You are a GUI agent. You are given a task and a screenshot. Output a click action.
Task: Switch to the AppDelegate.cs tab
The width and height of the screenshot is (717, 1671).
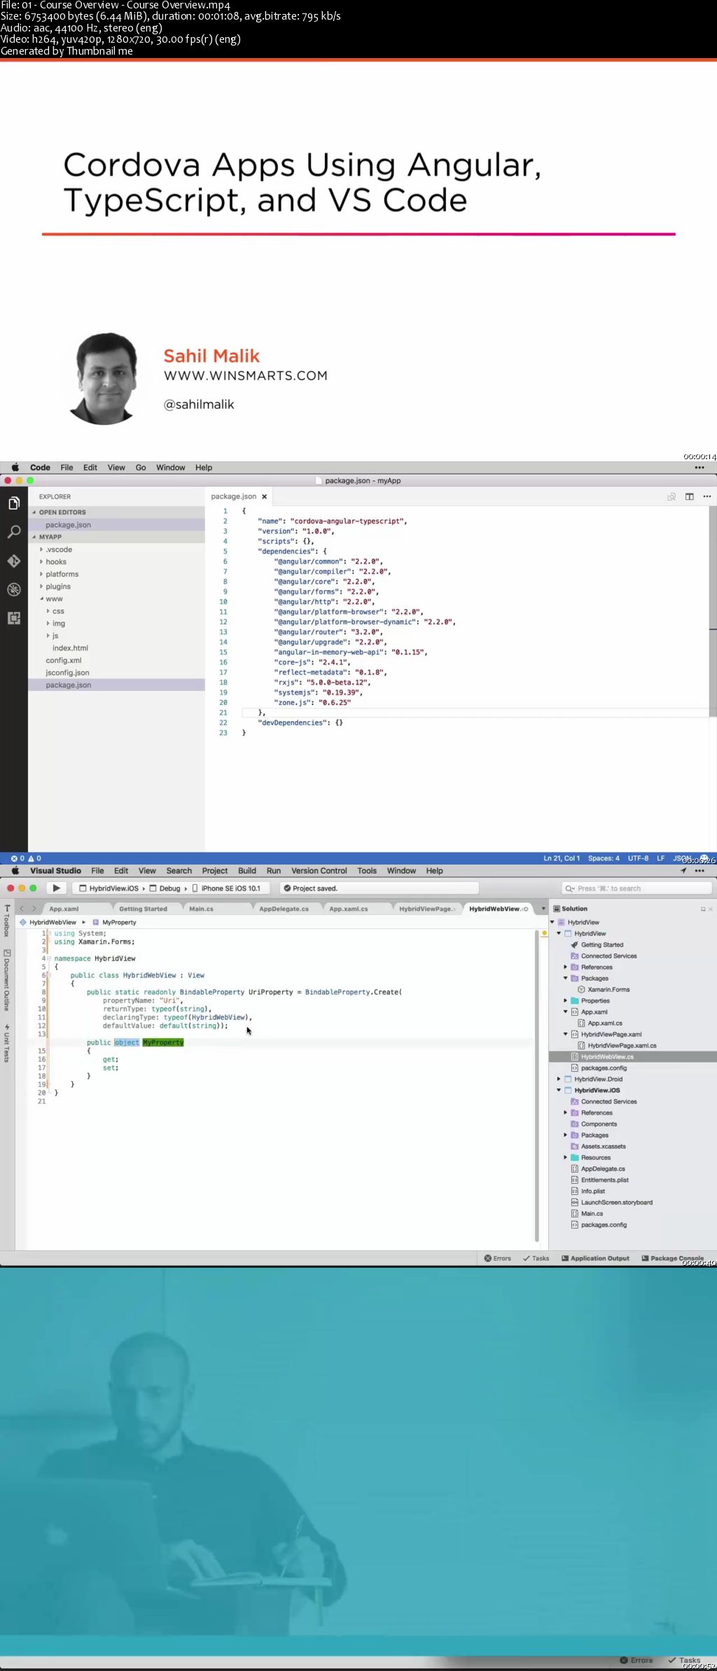point(284,909)
